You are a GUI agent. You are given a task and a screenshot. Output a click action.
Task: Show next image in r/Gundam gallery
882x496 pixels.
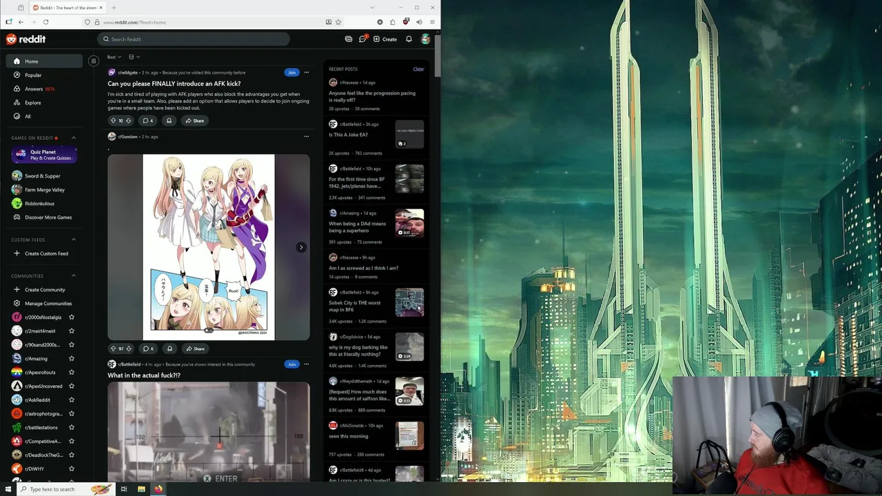301,247
